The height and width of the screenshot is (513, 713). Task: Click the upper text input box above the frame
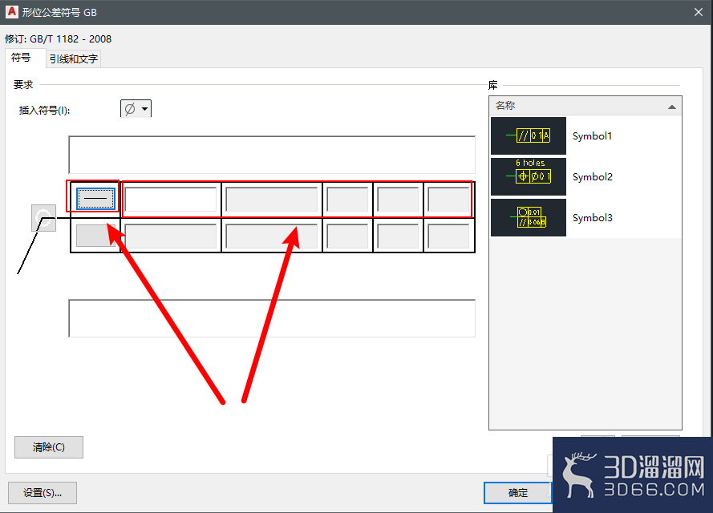pos(272,155)
